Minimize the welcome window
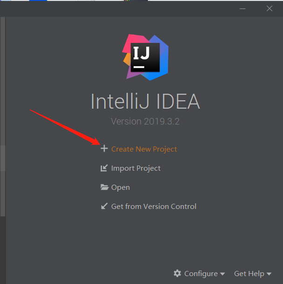The image size is (283, 284). point(243,8)
